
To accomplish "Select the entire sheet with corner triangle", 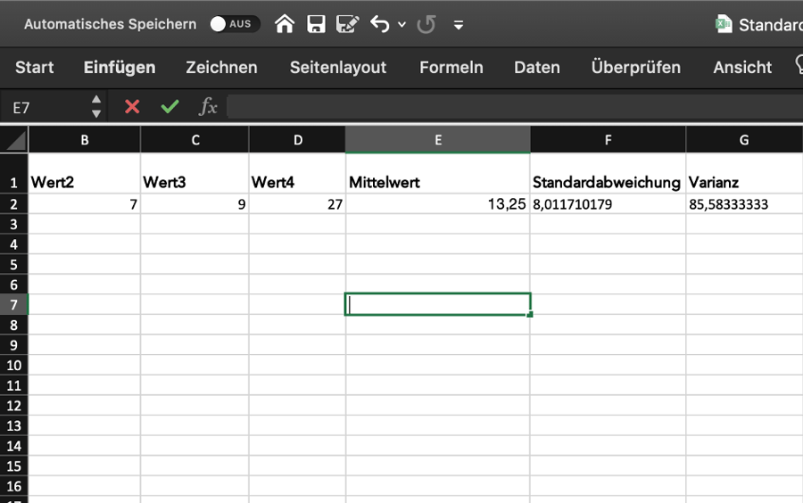I will 14,140.
